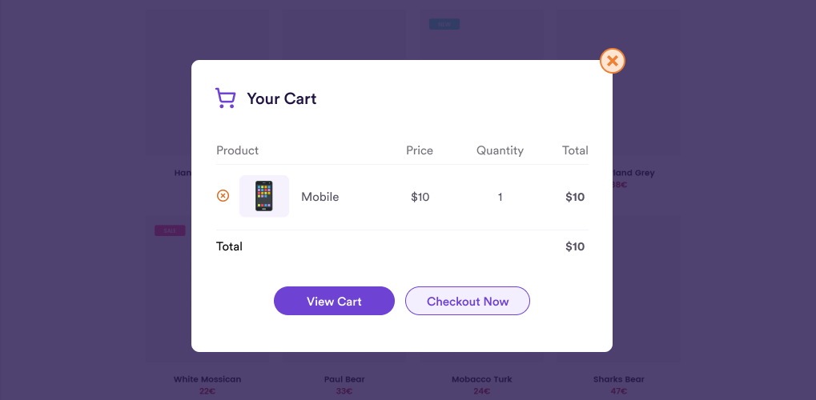816x400 pixels.
Task: Select the Mobile product name
Action: [x=320, y=197]
